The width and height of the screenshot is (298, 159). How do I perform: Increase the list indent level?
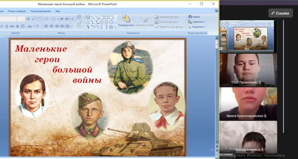[x=67, y=19]
